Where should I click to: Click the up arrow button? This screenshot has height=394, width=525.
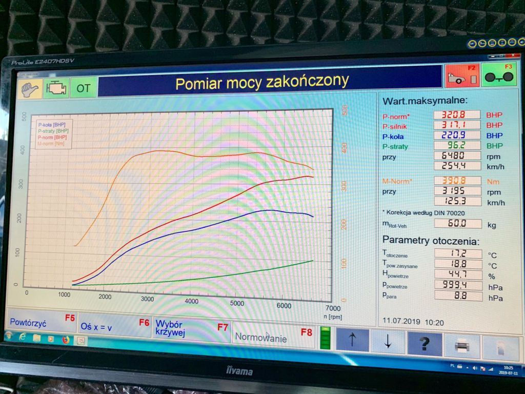(352, 340)
